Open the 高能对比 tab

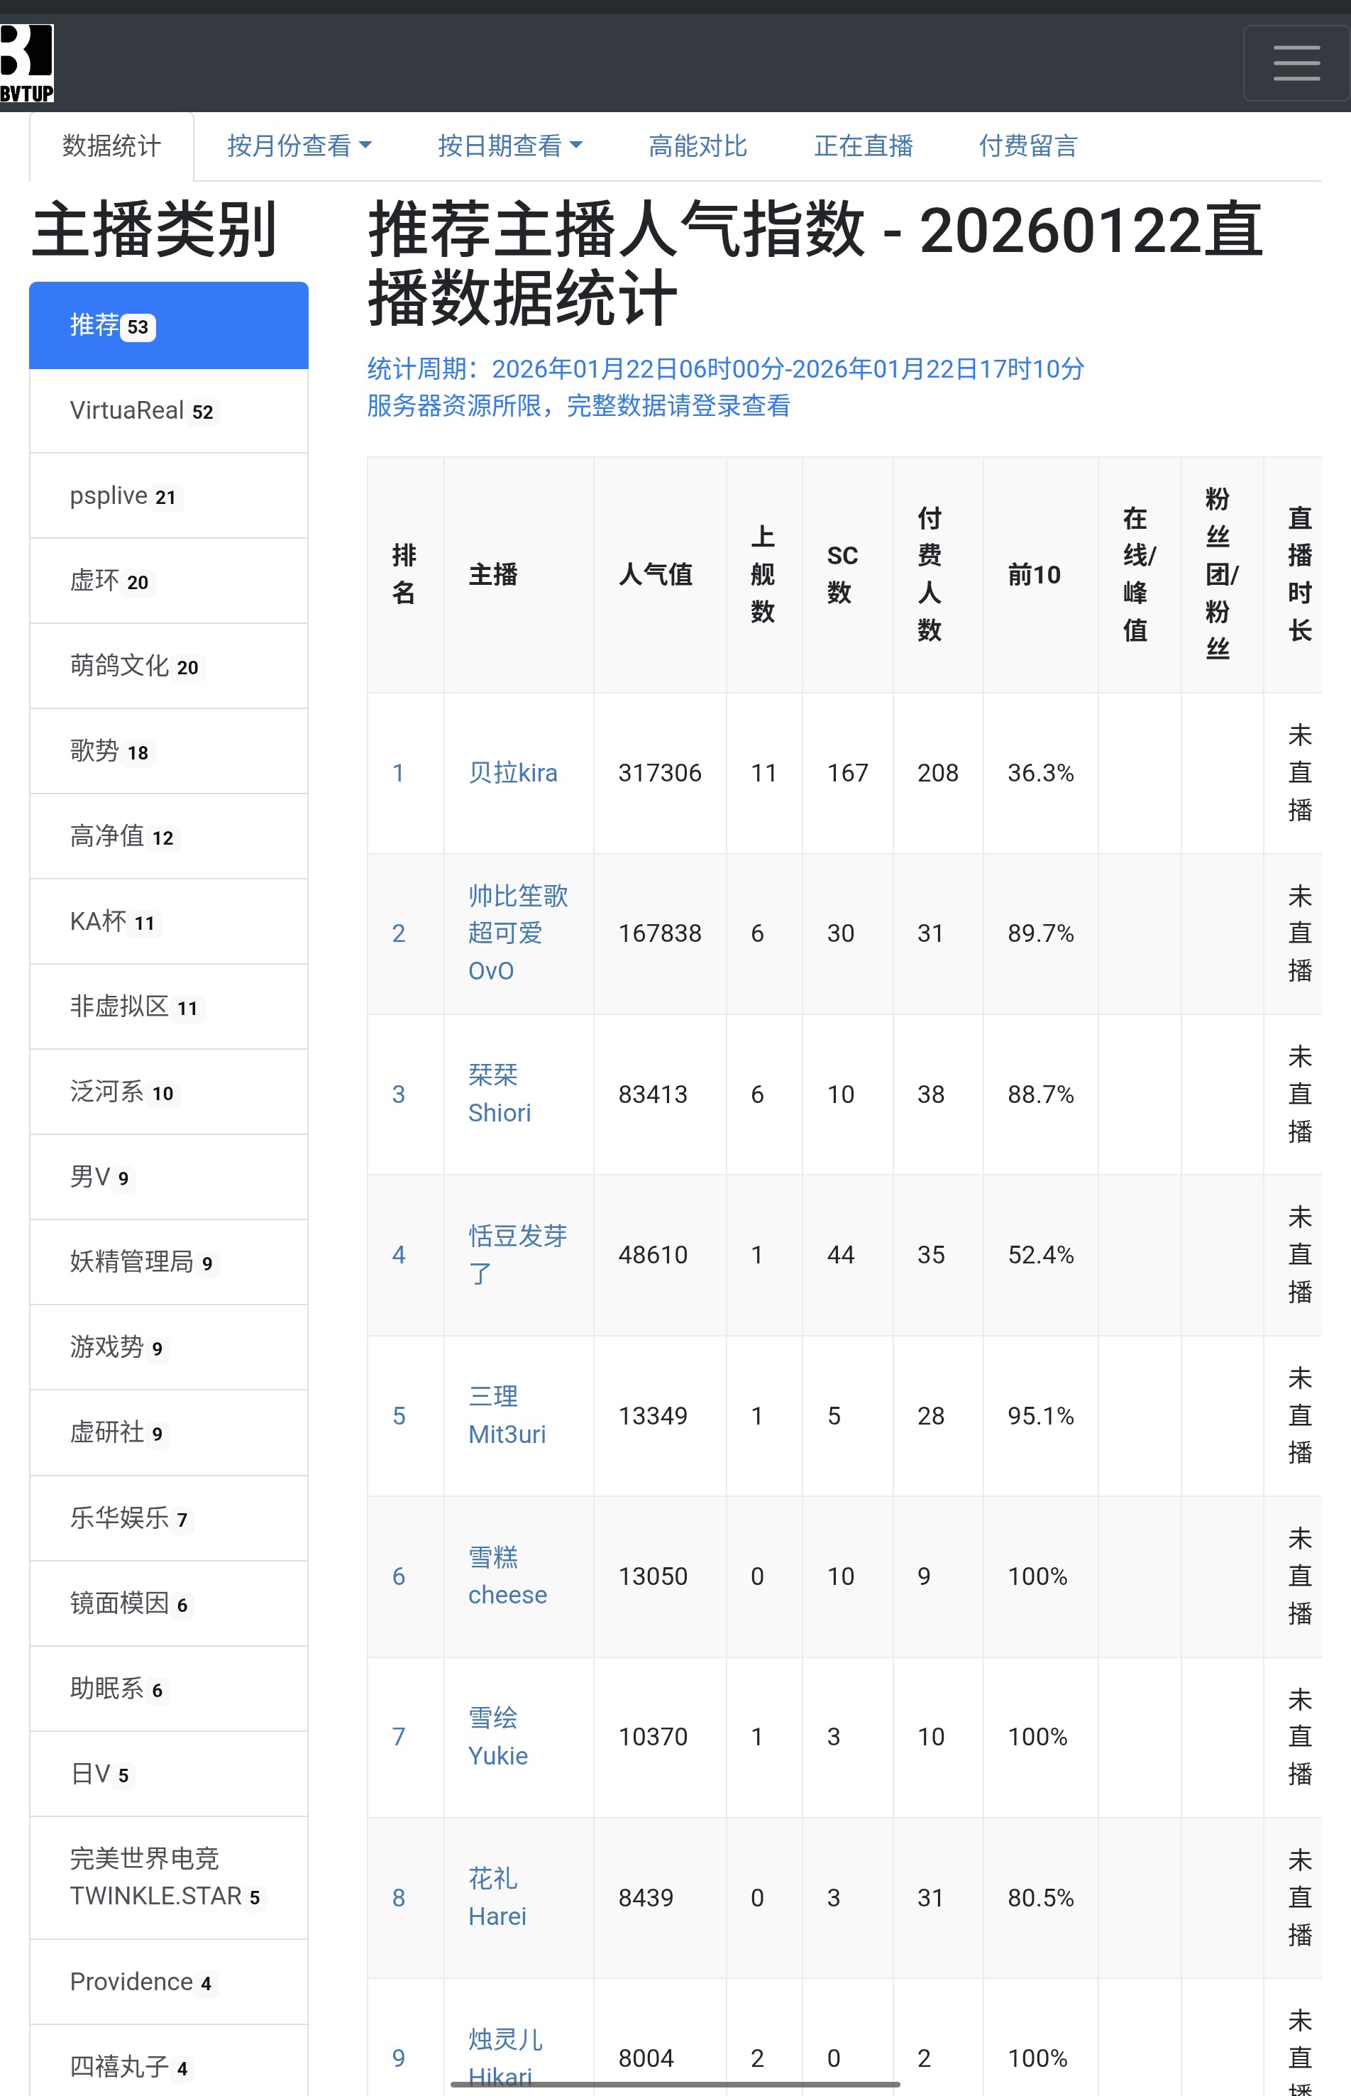click(x=697, y=146)
